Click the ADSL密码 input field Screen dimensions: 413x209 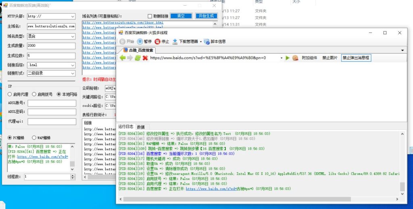point(52,112)
